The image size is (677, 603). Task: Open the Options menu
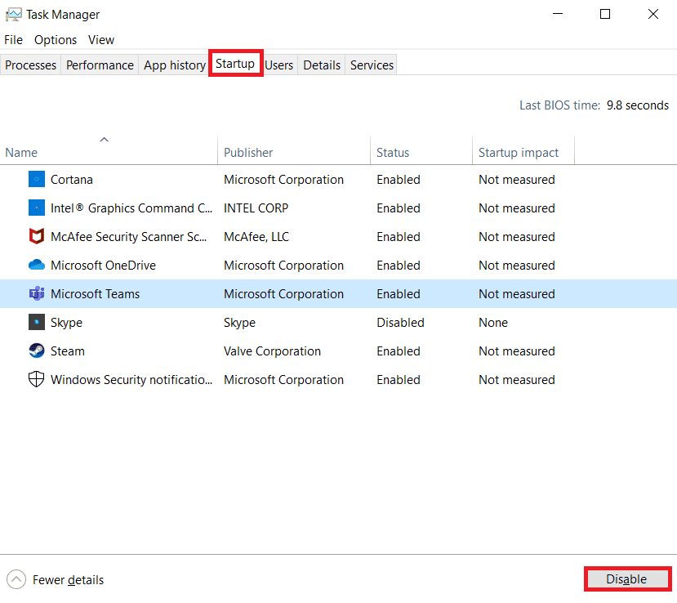(x=56, y=39)
